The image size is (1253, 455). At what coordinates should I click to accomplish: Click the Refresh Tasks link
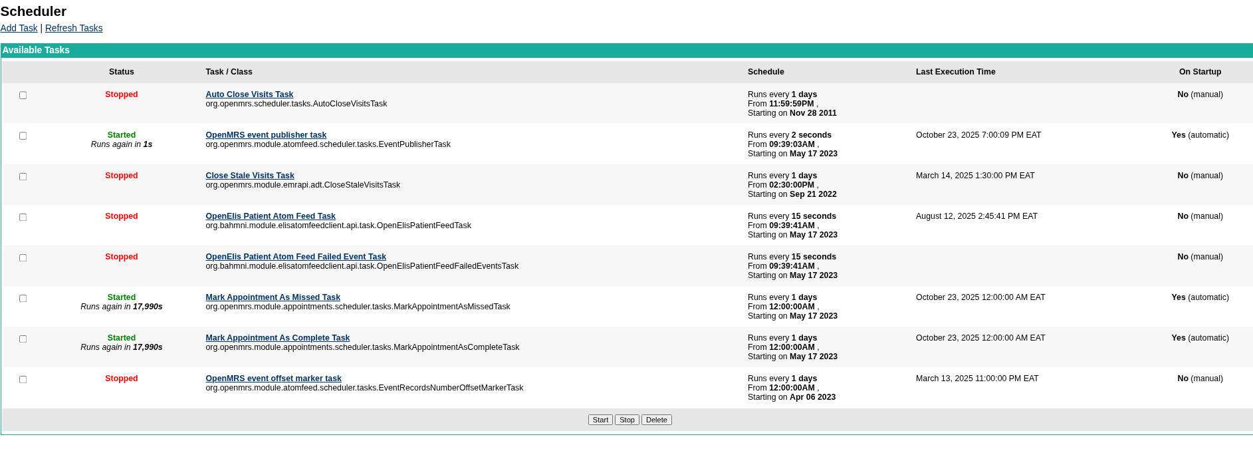click(74, 28)
